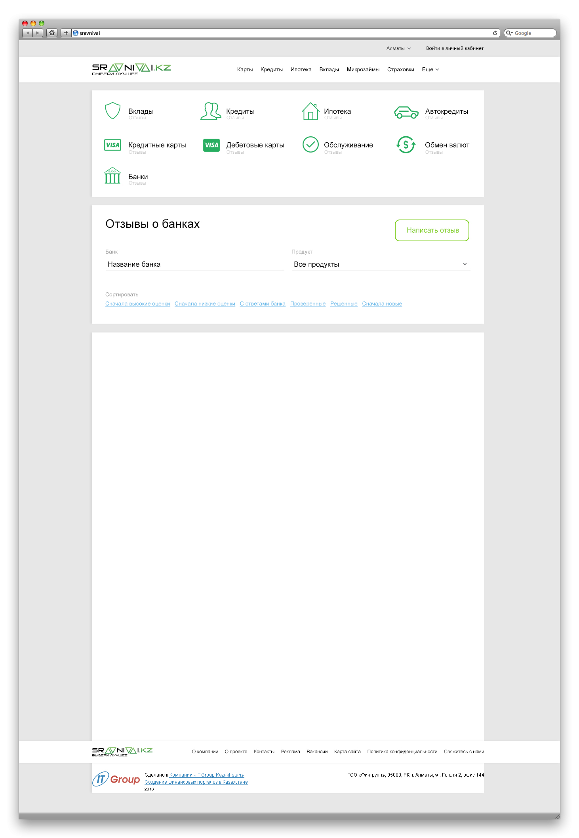
Task: Click the Обмен валют dollar icon
Action: [x=406, y=145]
